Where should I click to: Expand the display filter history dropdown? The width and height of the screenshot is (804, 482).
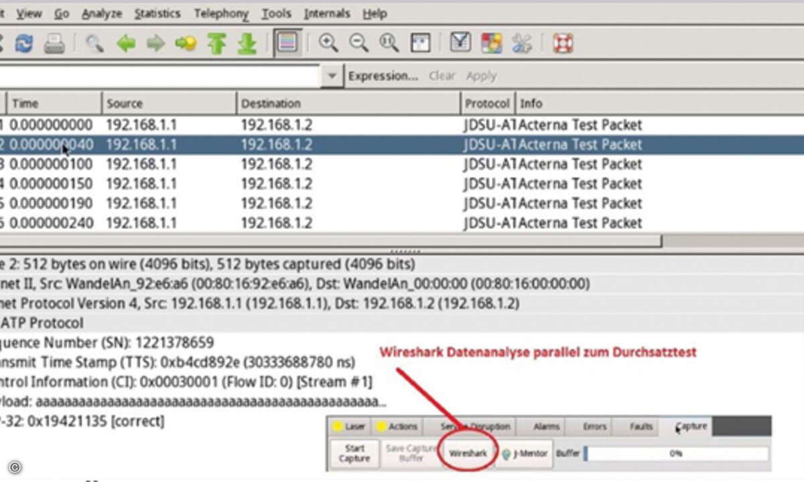pos(332,76)
